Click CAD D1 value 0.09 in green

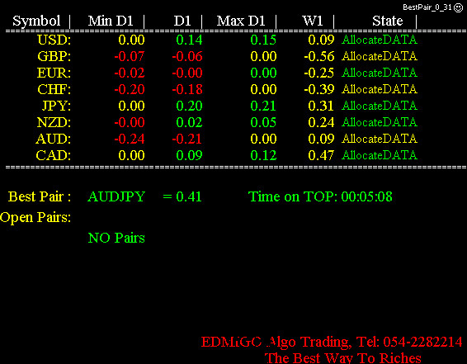189,155
